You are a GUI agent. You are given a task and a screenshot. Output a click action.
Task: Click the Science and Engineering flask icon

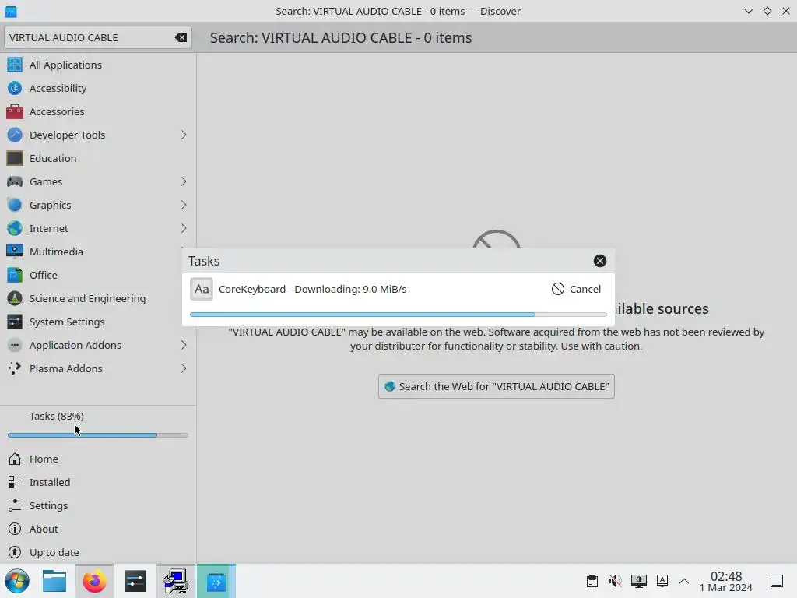pos(15,298)
